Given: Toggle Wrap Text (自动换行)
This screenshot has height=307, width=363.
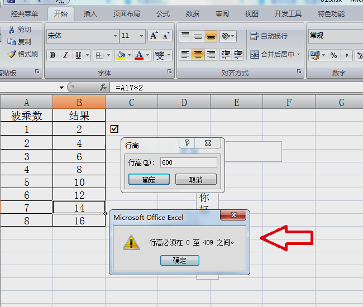Looking at the screenshot, I should tap(269, 36).
